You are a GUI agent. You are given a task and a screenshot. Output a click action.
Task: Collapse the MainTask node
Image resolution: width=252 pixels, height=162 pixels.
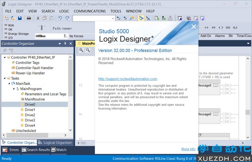[x=9, y=83]
